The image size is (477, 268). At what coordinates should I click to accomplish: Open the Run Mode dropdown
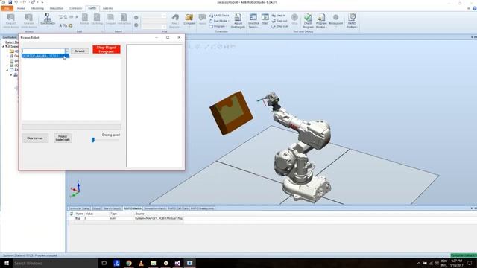pyautogui.click(x=219, y=21)
